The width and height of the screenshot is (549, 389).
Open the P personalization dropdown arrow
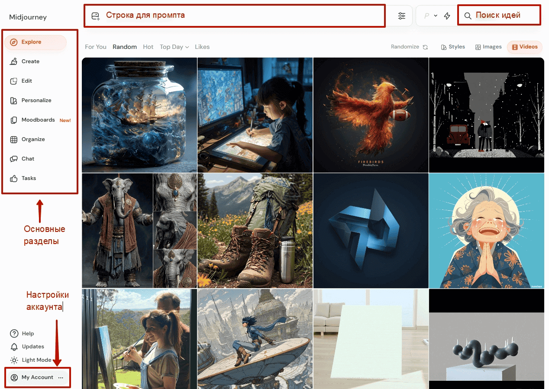[x=436, y=16]
